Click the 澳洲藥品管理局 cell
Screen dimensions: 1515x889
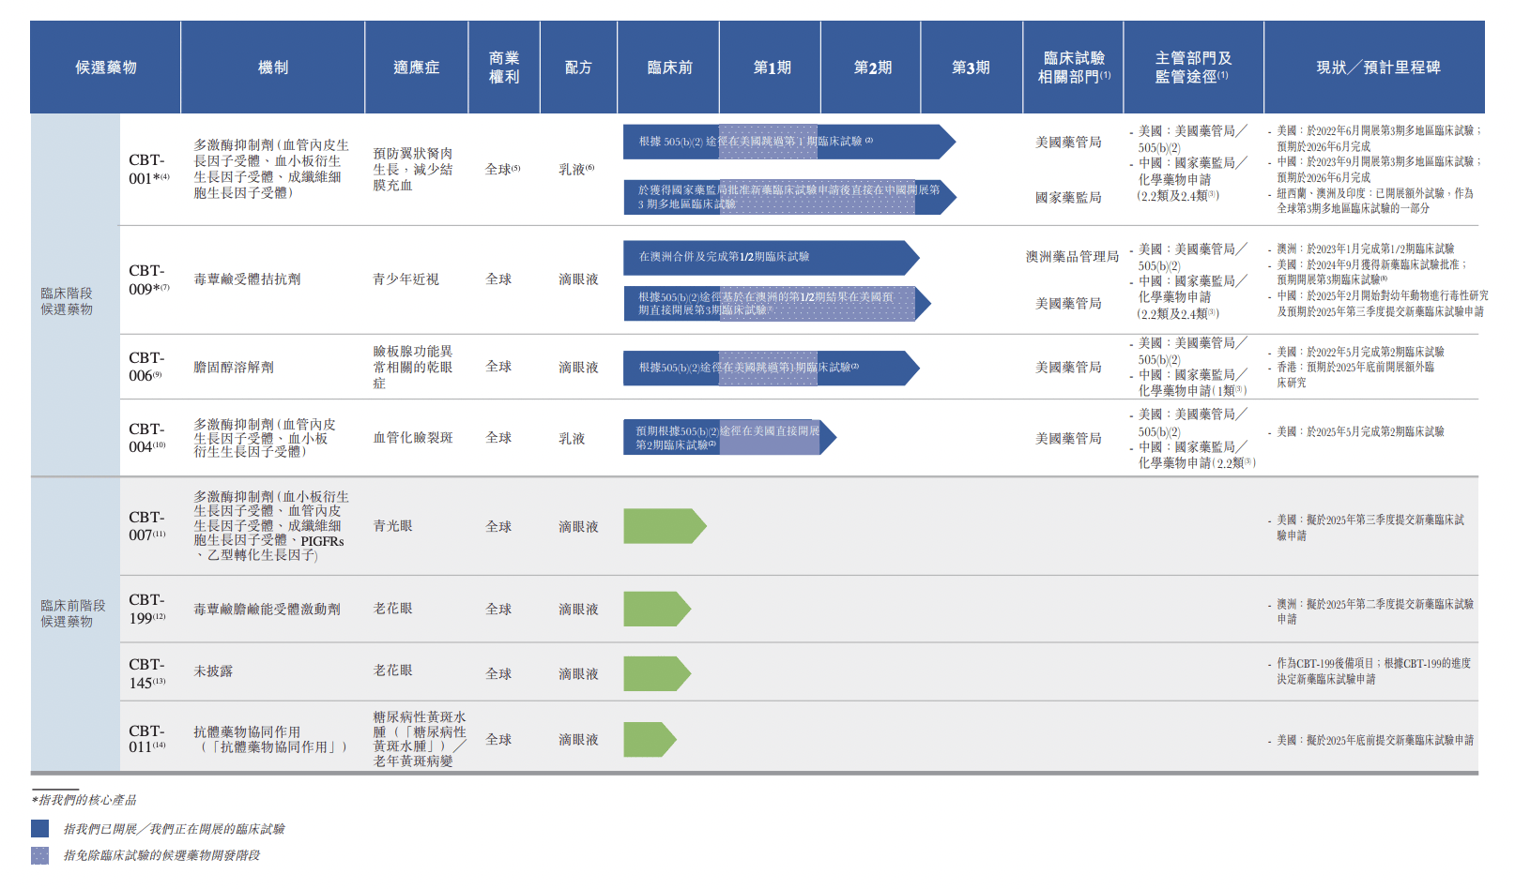(1073, 257)
